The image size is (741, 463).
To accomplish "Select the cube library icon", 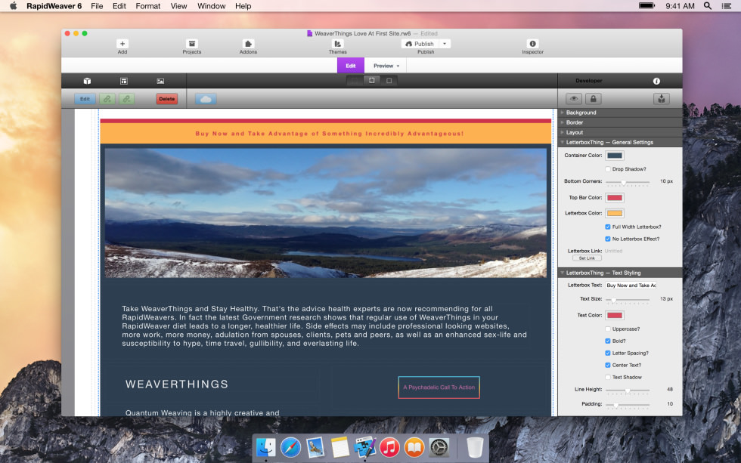I will coord(87,81).
